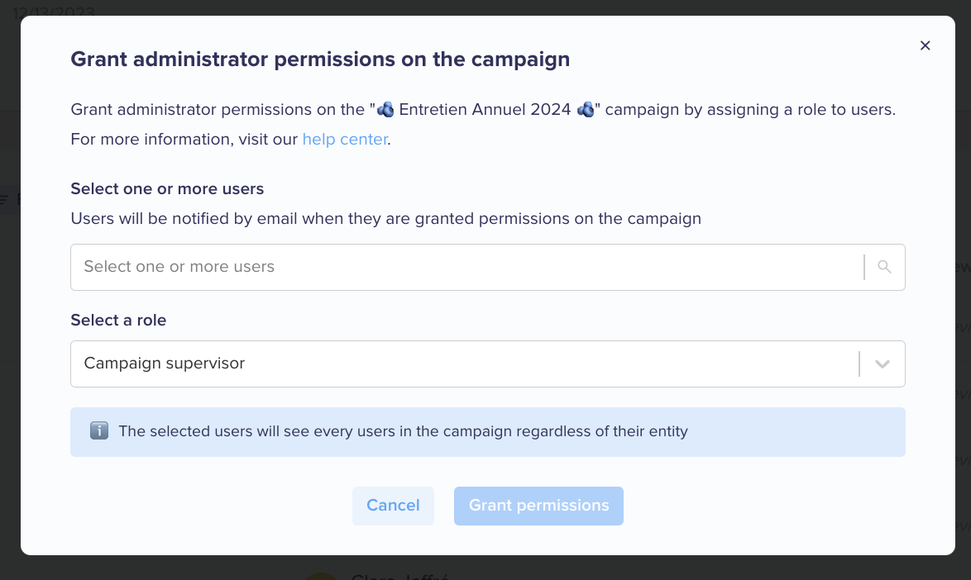
Task: Click the email notification description text
Action: (x=385, y=219)
